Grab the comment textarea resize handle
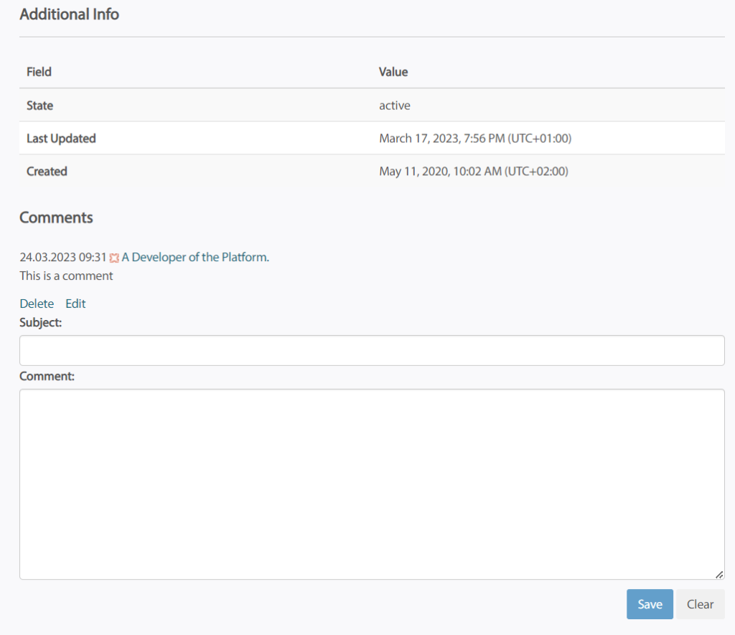The width and height of the screenshot is (735, 635). [x=719, y=575]
